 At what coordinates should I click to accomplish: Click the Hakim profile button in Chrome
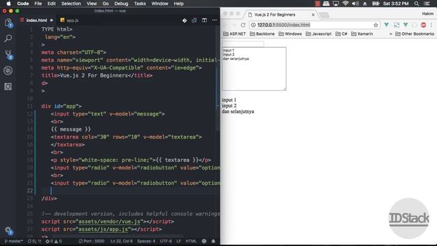tap(427, 14)
